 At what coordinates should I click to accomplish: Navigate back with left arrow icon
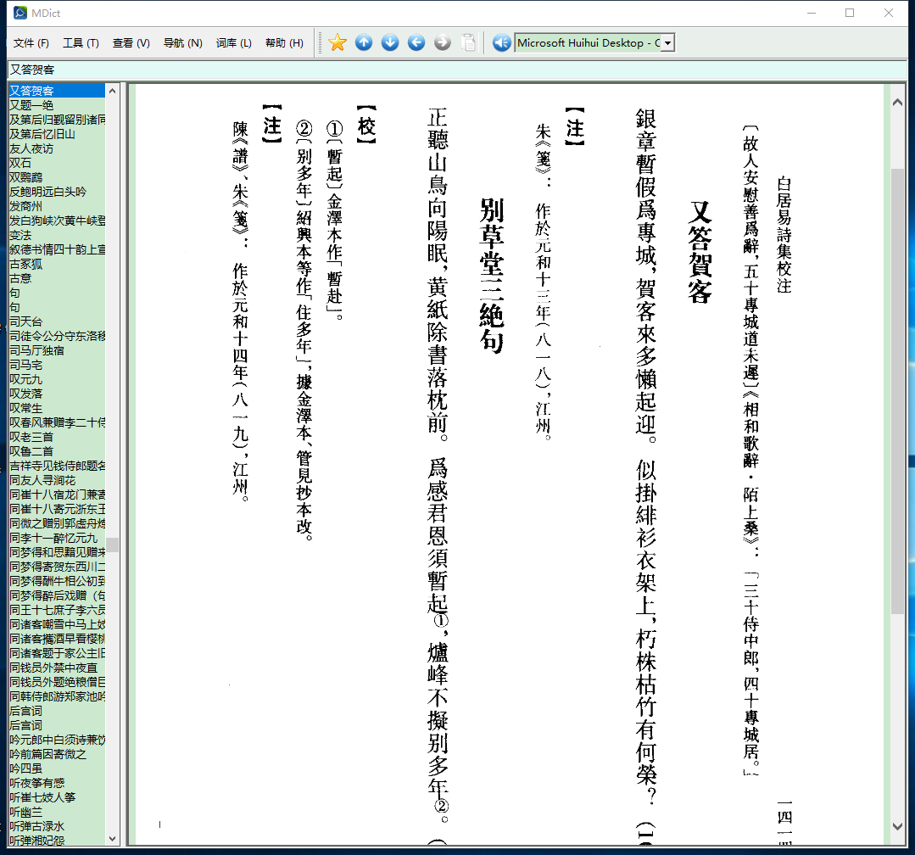(416, 42)
